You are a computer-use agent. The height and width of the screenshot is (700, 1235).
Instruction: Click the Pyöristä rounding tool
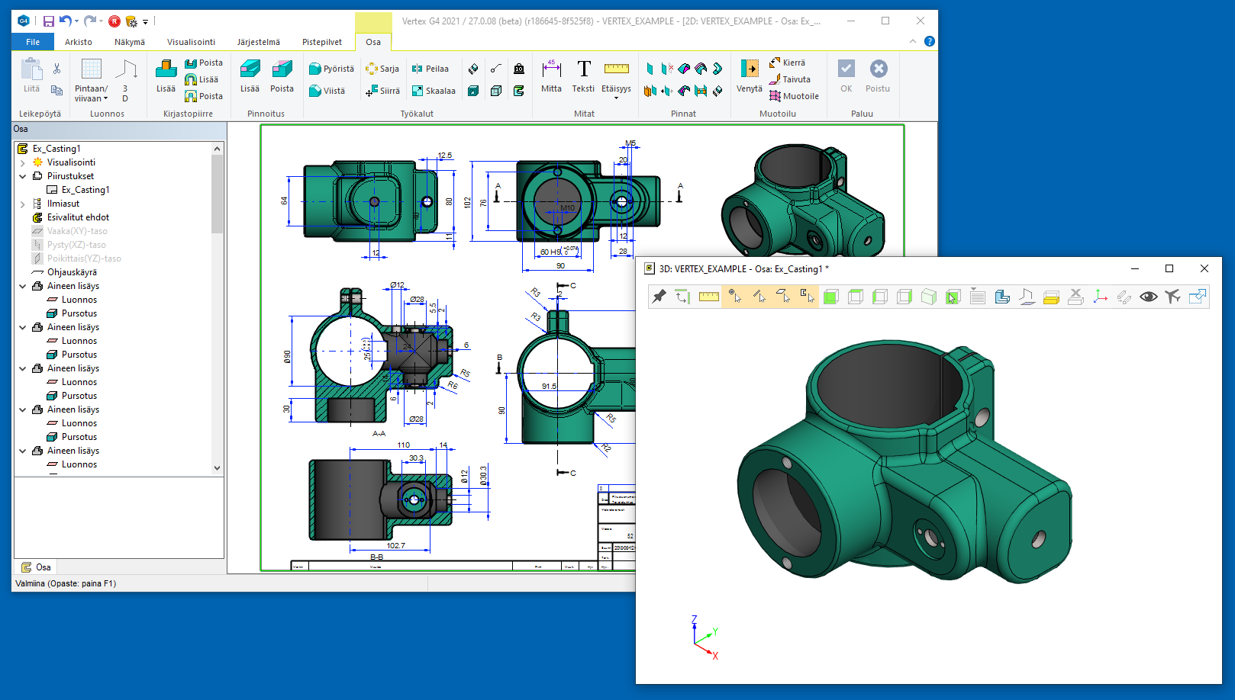332,69
